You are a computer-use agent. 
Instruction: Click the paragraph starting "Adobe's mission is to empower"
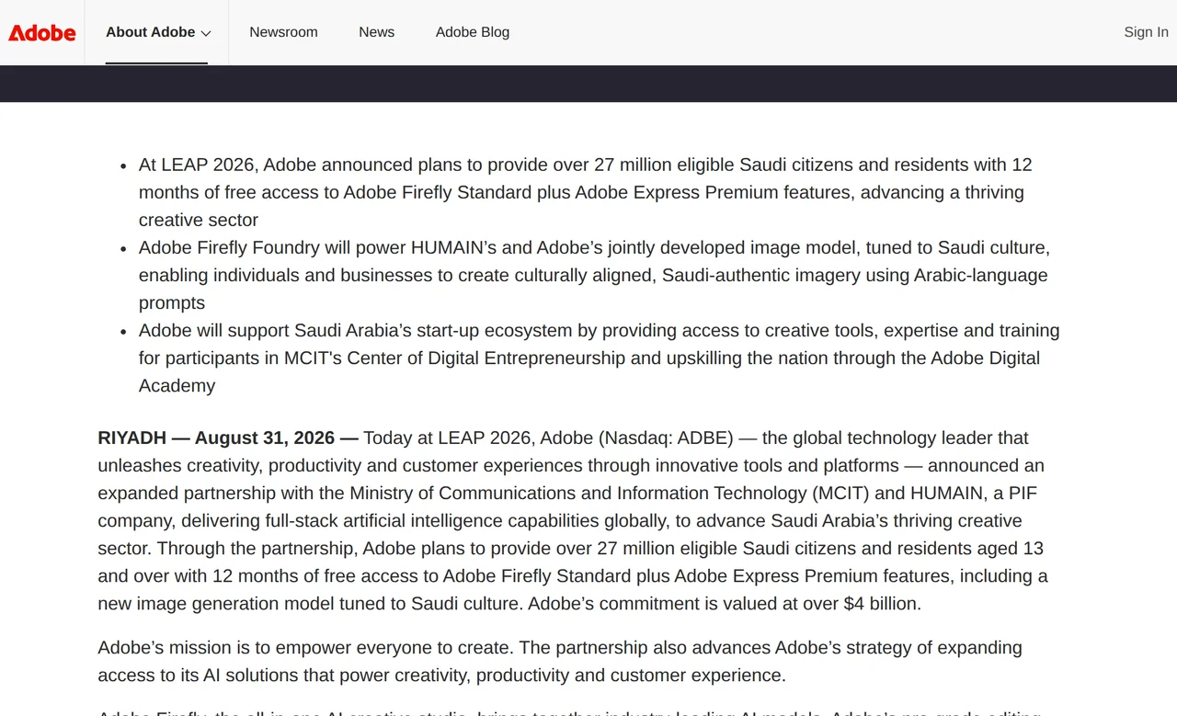tap(560, 661)
